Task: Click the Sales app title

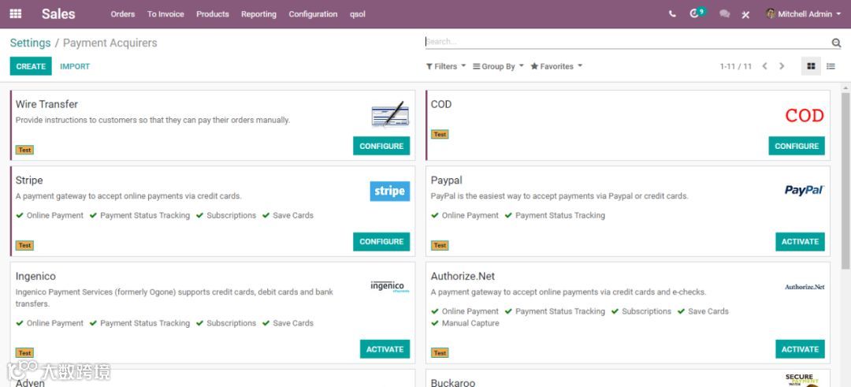Action: (x=58, y=14)
